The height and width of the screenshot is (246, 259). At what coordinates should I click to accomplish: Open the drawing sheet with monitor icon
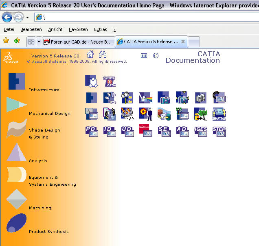pyautogui.click(x=92, y=114)
